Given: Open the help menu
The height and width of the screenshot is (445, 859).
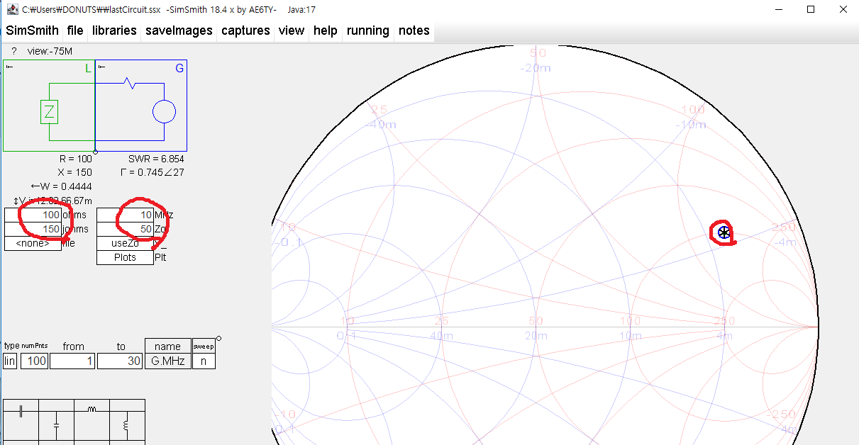Looking at the screenshot, I should point(326,30).
